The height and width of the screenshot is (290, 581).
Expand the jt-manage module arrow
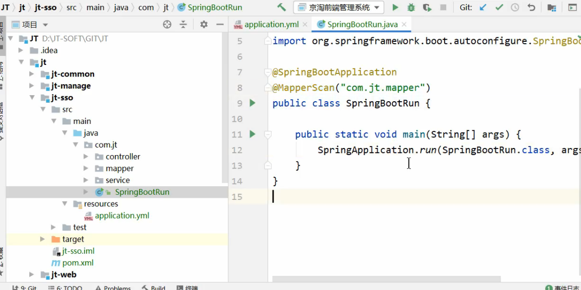pos(32,86)
